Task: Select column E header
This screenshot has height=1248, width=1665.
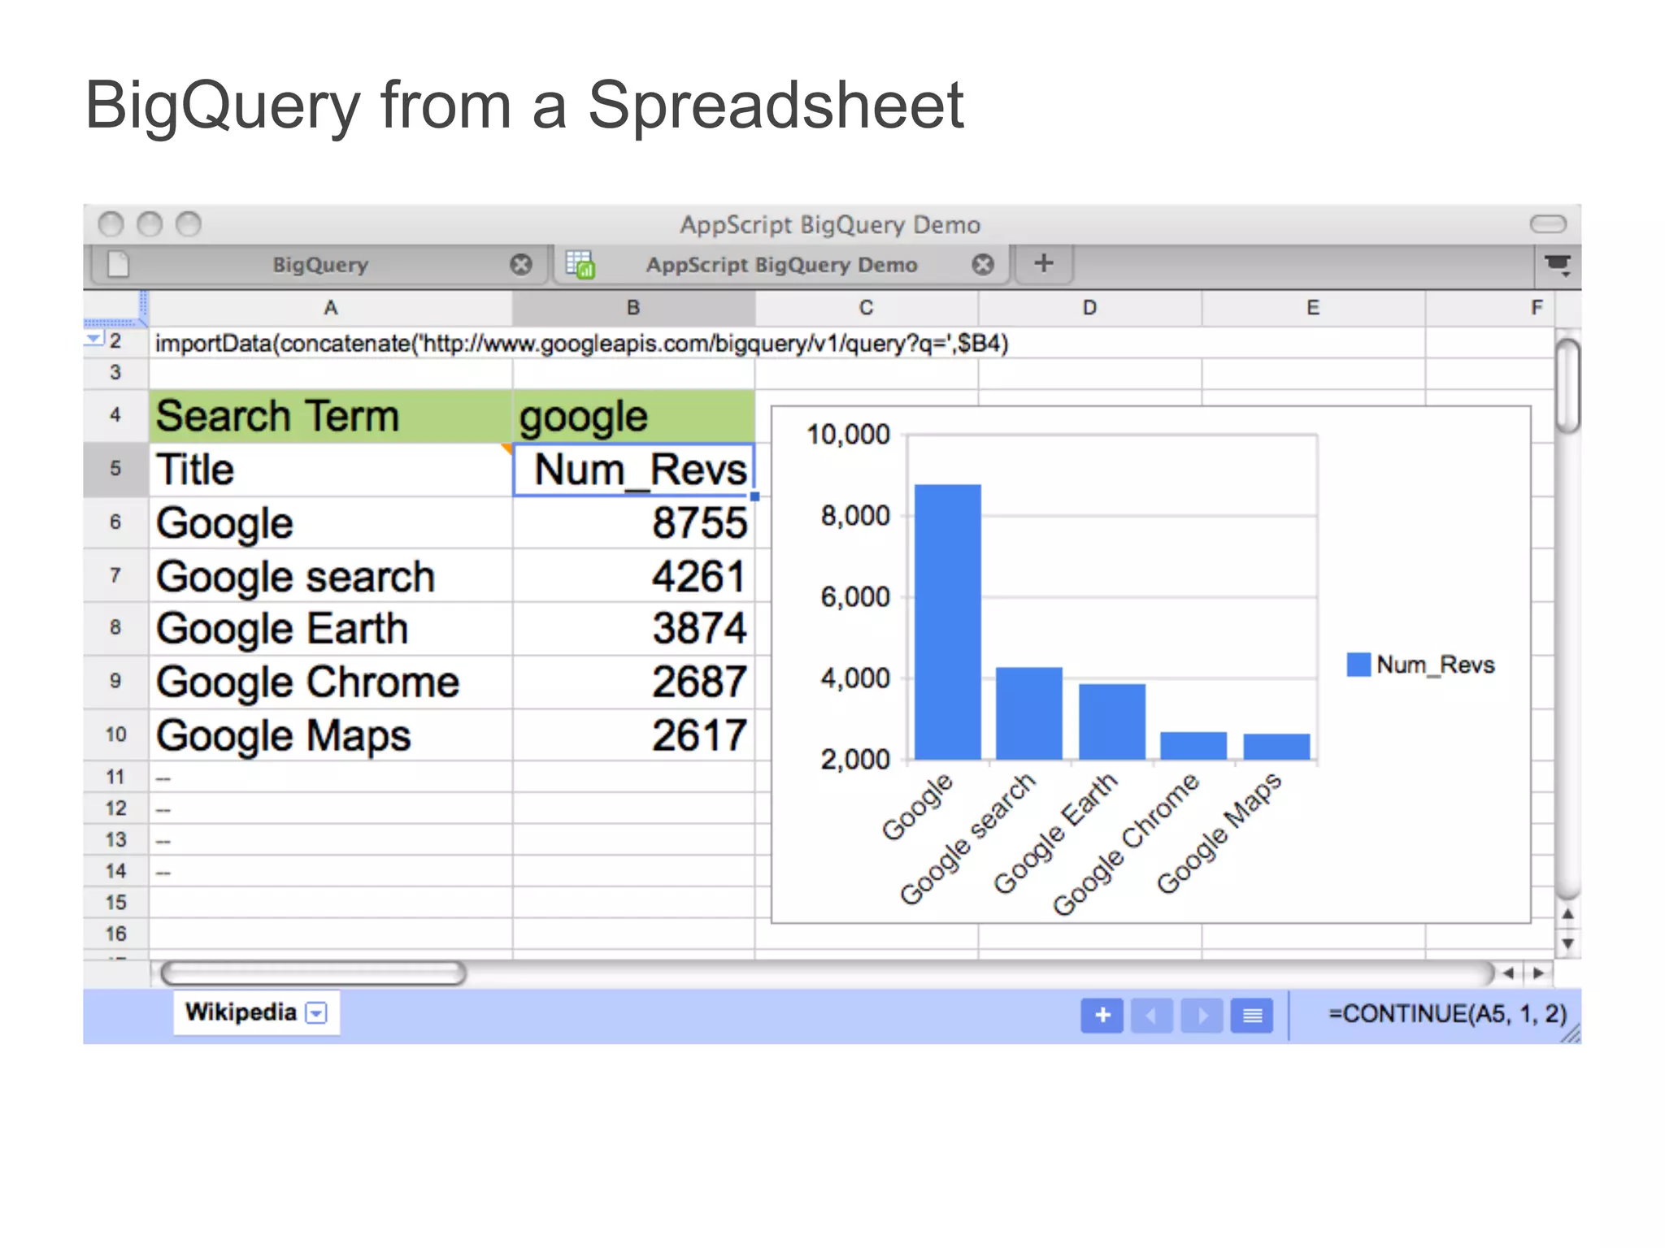Action: click(x=1313, y=308)
